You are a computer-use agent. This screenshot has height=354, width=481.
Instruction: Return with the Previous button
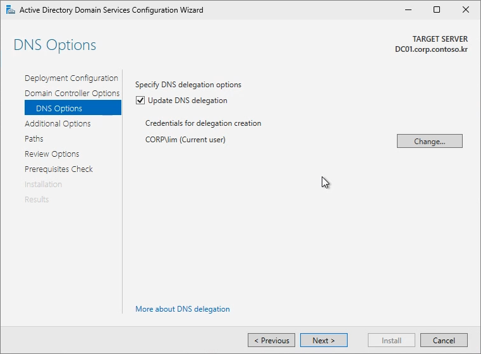pos(272,340)
